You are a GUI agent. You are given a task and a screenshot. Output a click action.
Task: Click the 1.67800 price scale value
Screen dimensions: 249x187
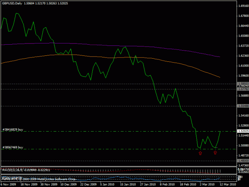(243, 16)
